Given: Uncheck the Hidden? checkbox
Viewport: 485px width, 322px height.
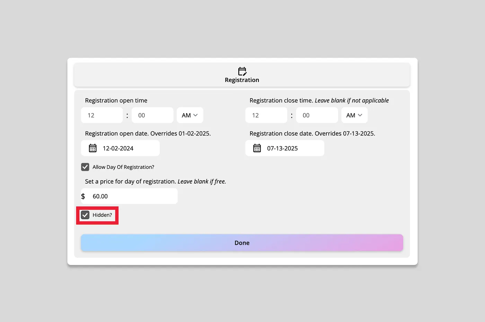Looking at the screenshot, I should pyautogui.click(x=85, y=215).
